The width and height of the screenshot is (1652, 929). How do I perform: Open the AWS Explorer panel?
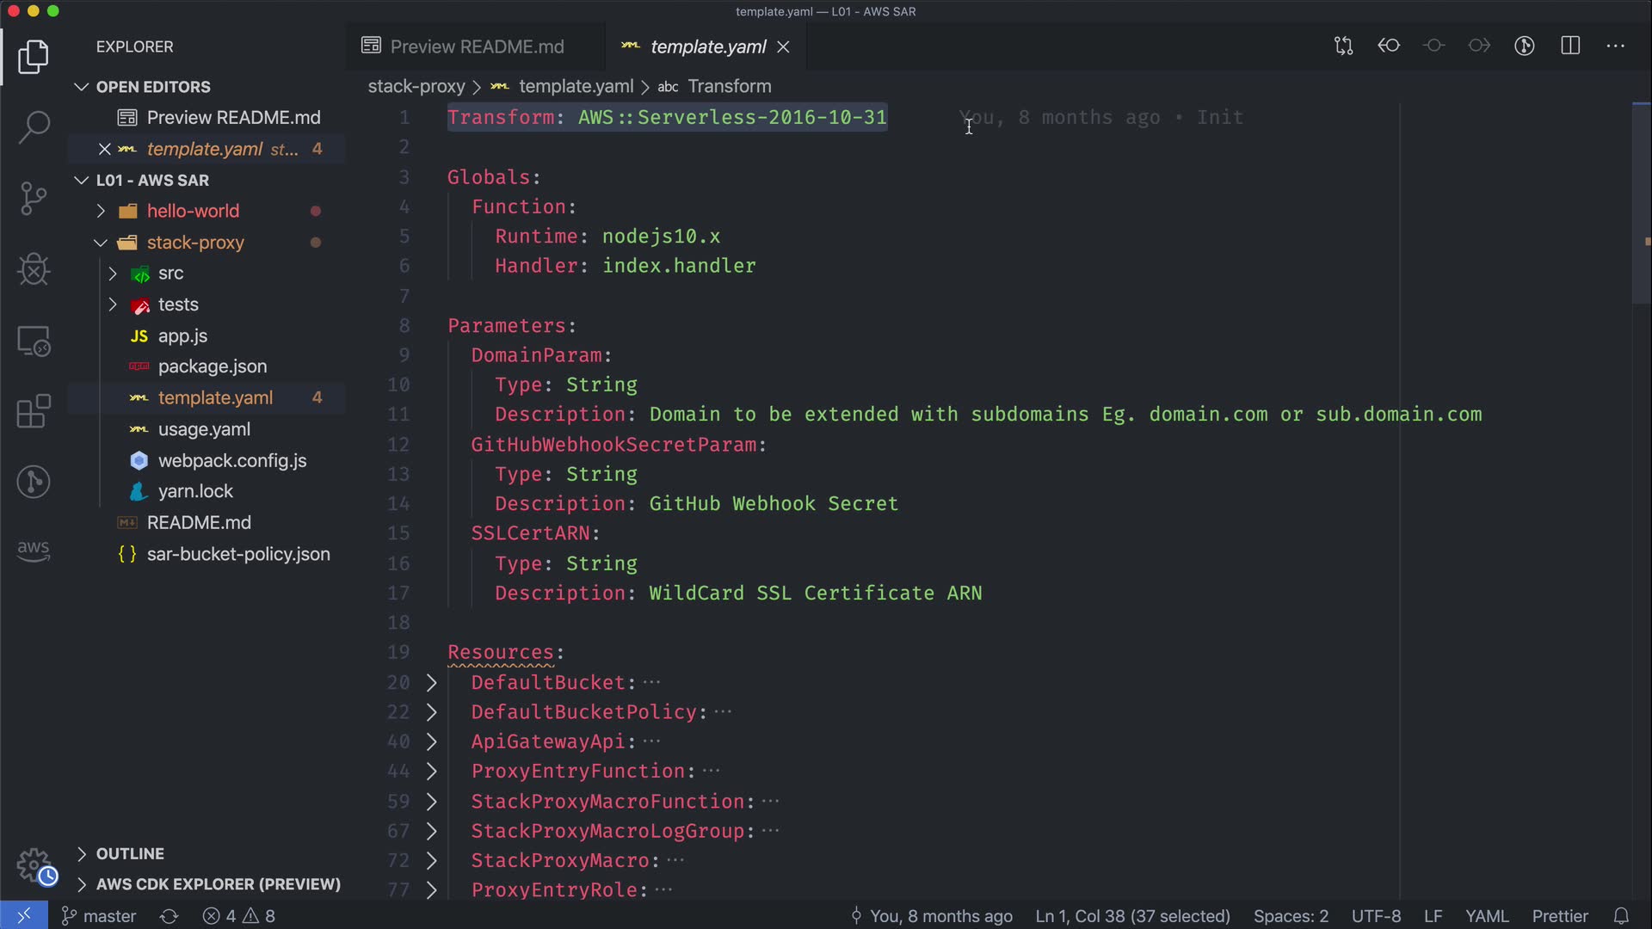(x=34, y=551)
